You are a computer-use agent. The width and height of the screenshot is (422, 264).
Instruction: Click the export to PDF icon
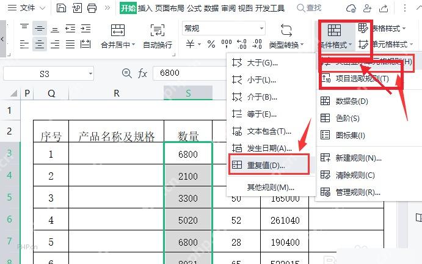[77, 8]
